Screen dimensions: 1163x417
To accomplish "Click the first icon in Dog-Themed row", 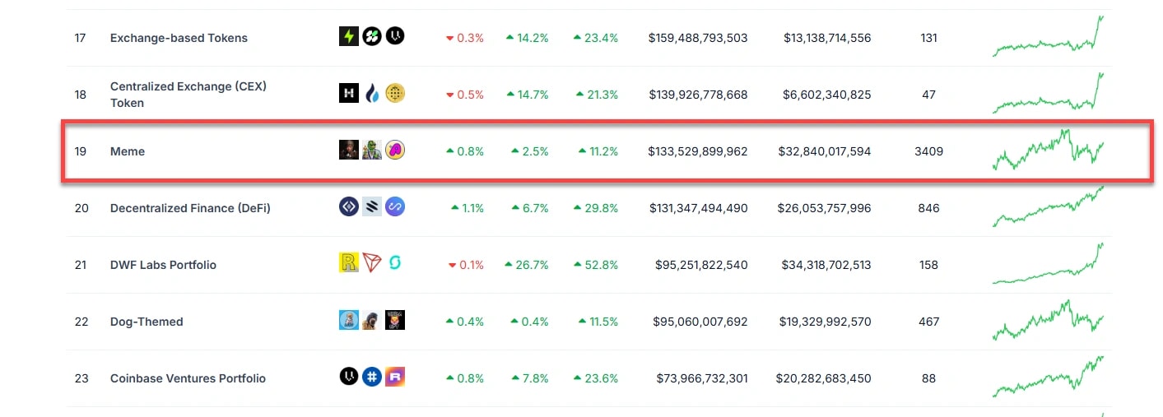I will (x=348, y=320).
